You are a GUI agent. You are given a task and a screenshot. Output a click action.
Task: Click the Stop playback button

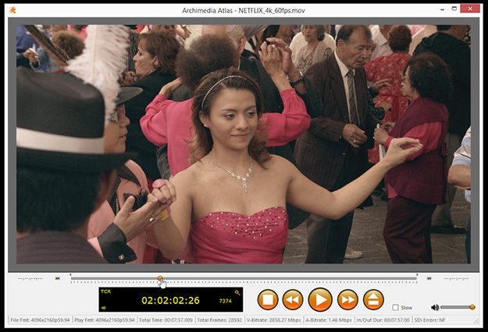tap(269, 299)
